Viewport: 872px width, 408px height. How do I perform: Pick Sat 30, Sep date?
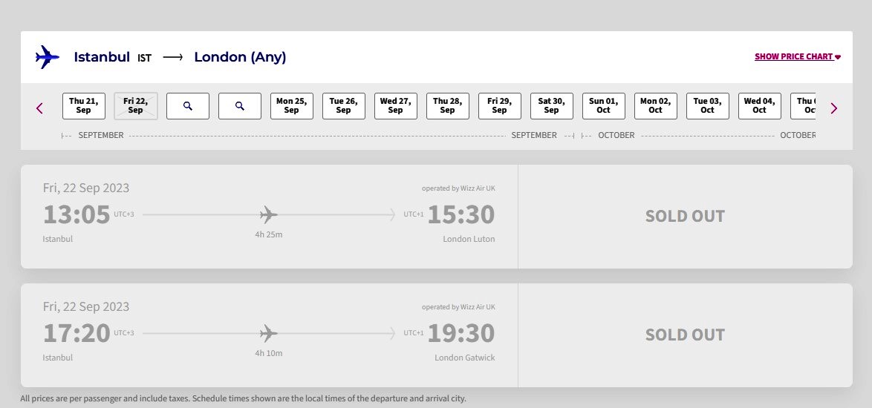click(552, 106)
